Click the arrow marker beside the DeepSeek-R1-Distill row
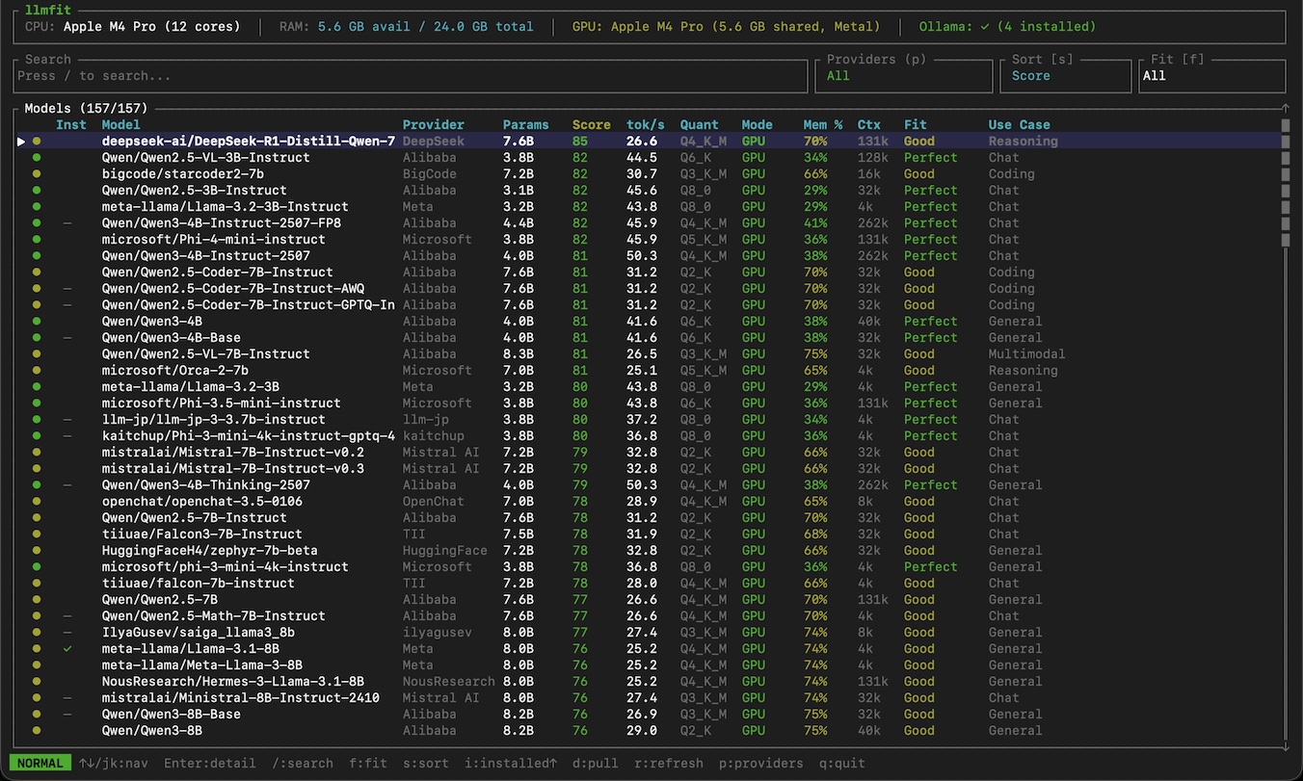Image resolution: width=1303 pixels, height=781 pixels. pyautogui.click(x=21, y=142)
